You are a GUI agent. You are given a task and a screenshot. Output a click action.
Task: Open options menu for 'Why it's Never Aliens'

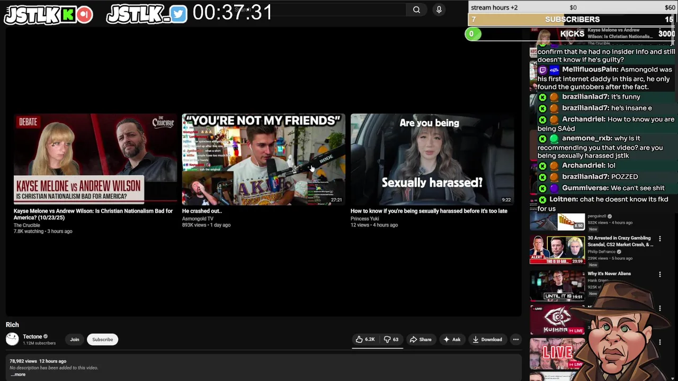click(x=660, y=274)
